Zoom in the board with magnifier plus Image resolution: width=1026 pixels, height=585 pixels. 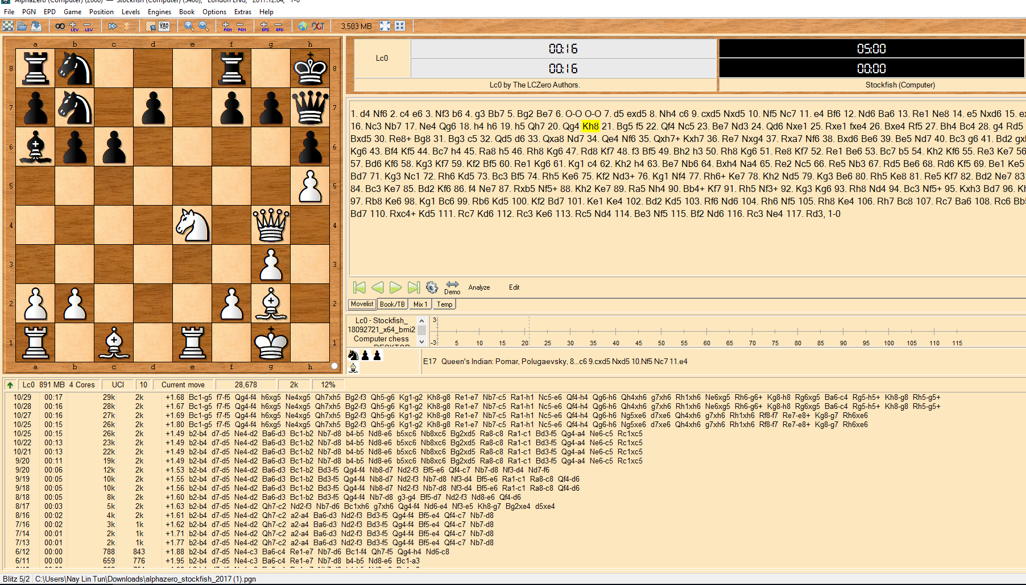click(189, 26)
